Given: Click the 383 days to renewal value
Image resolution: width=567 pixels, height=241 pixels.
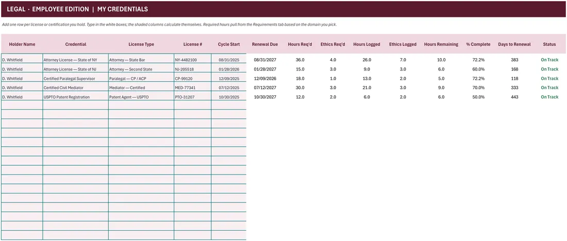Looking at the screenshot, I should coord(514,60).
